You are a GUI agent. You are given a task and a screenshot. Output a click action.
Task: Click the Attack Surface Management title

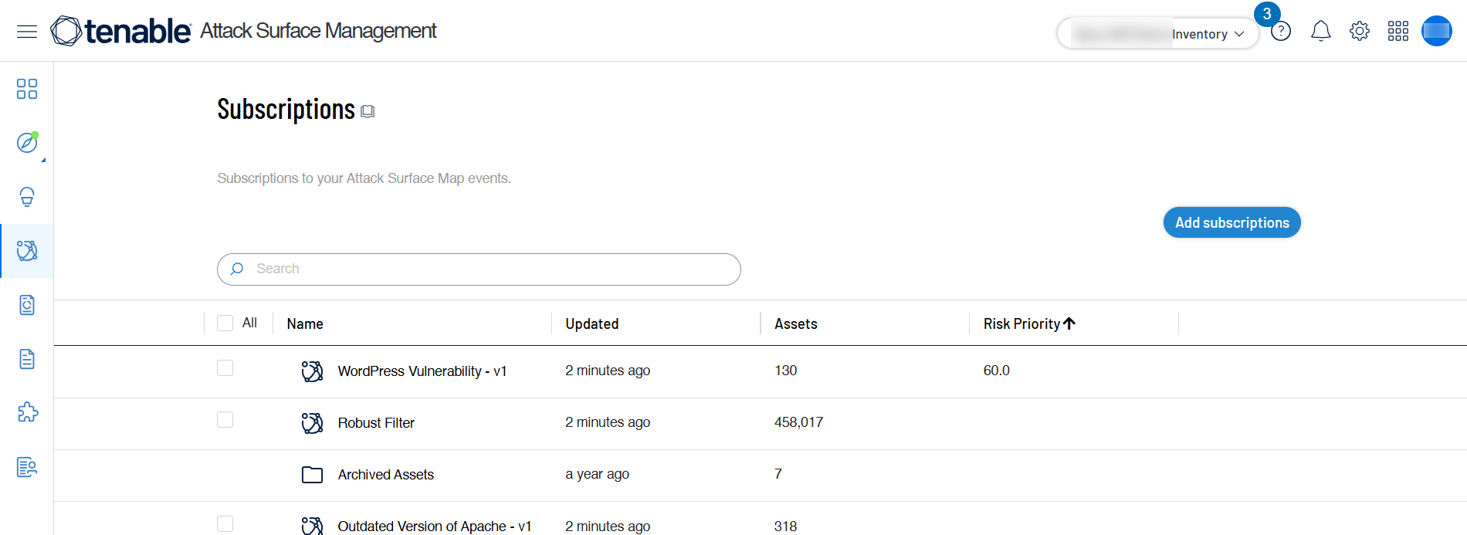318,31
